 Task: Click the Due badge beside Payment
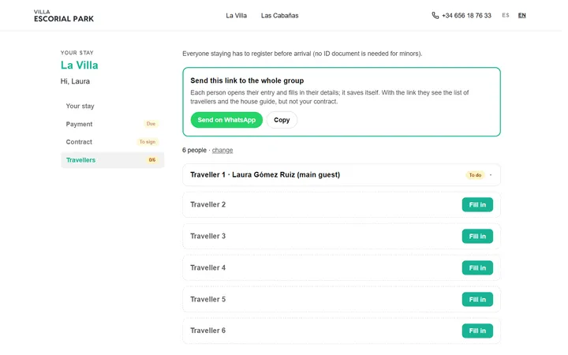tap(151, 124)
